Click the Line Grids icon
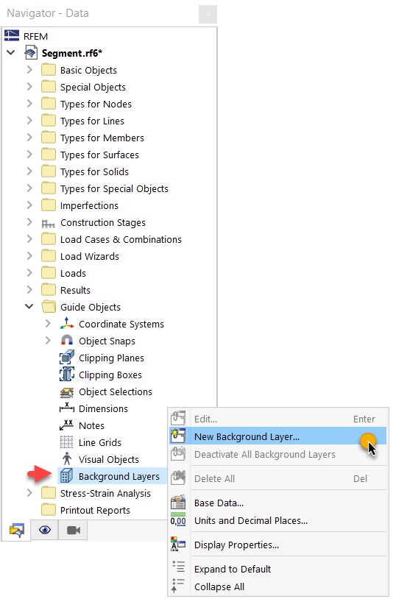The height and width of the screenshot is (599, 393). tap(66, 442)
